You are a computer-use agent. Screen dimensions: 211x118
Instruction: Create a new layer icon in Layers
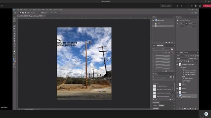point(193,109)
